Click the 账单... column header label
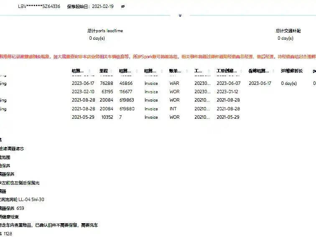 [175, 71]
